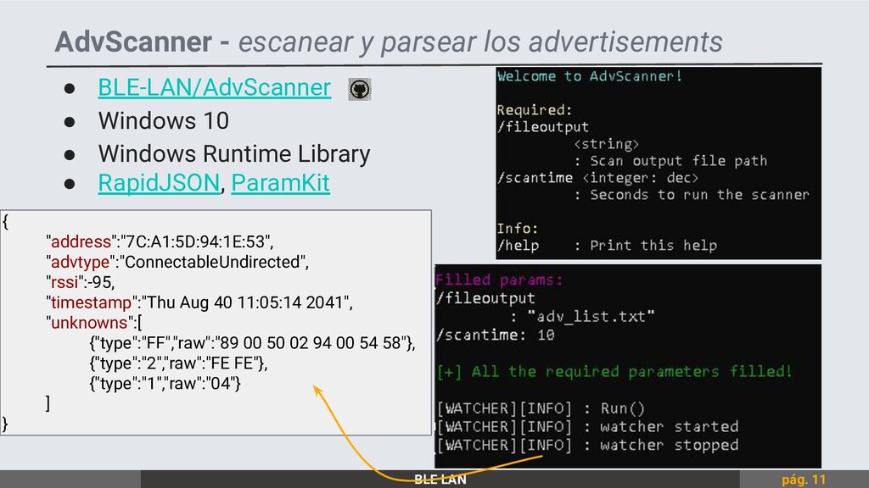Viewport: 869px width, 488px height.
Task: Click the "[WATCHER][INFO] : Run()" line
Action: [541, 408]
